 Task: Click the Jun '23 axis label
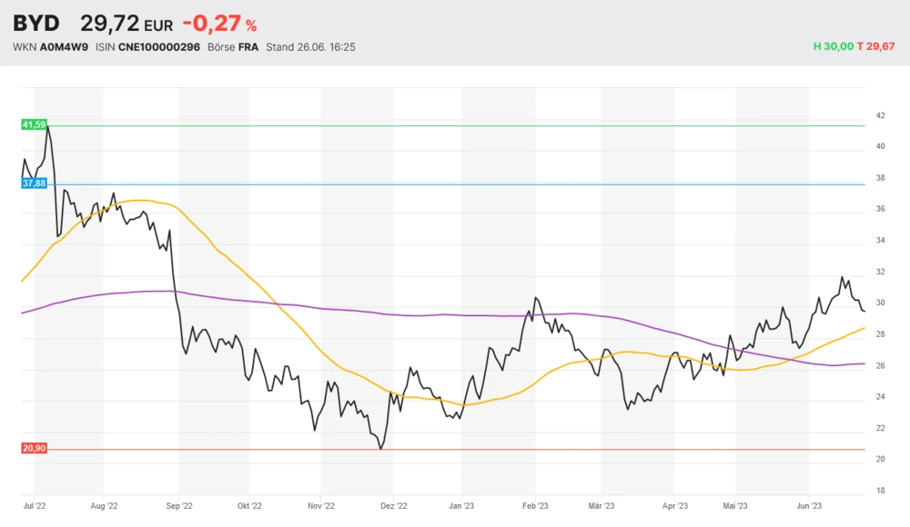[x=809, y=505]
